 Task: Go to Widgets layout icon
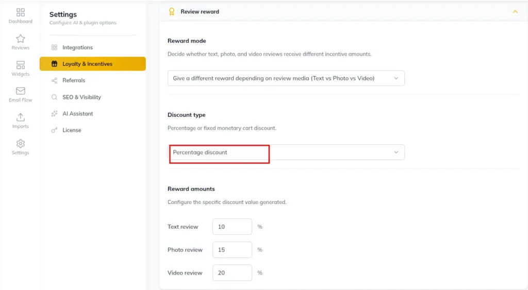(x=21, y=65)
